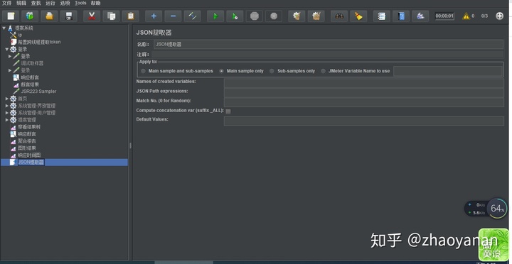This screenshot has height=264, width=512.
Task: Open the 运行 menu
Action: tap(50, 3)
